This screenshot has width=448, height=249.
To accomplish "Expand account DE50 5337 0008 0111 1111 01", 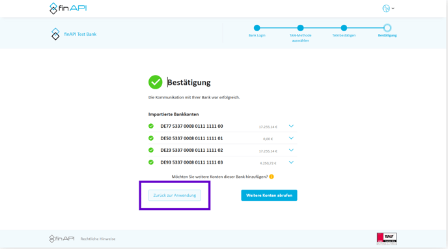I will [291, 138].
